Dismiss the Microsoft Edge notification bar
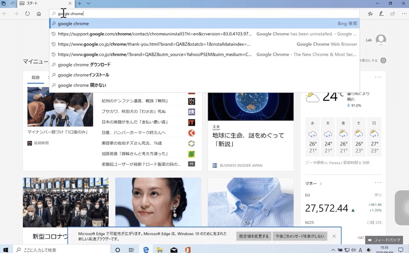This screenshot has height=253, width=409. pyautogui.click(x=334, y=236)
